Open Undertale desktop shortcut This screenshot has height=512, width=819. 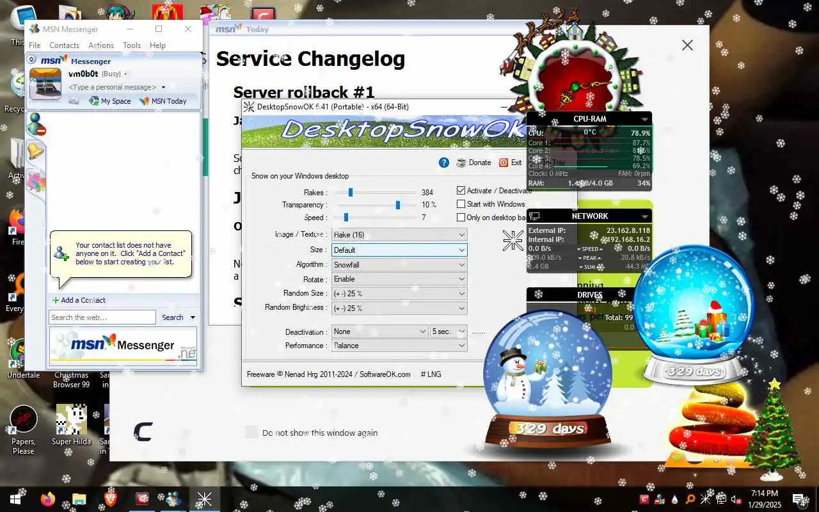(23, 359)
